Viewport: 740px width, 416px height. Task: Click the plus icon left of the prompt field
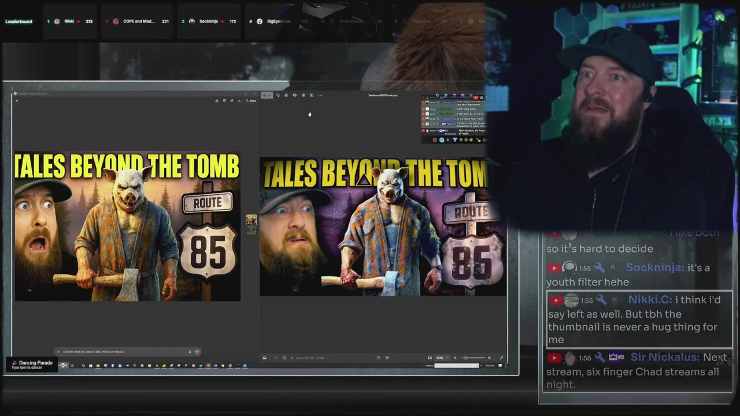pyautogui.click(x=58, y=351)
